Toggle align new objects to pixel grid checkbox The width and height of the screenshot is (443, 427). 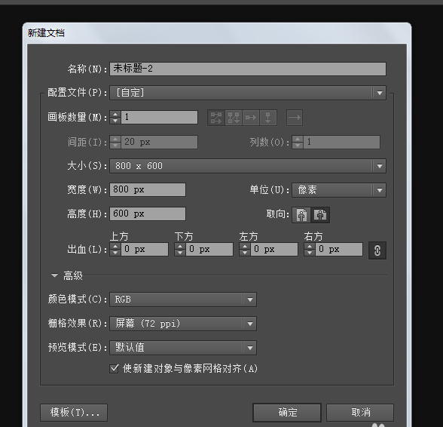tap(114, 368)
